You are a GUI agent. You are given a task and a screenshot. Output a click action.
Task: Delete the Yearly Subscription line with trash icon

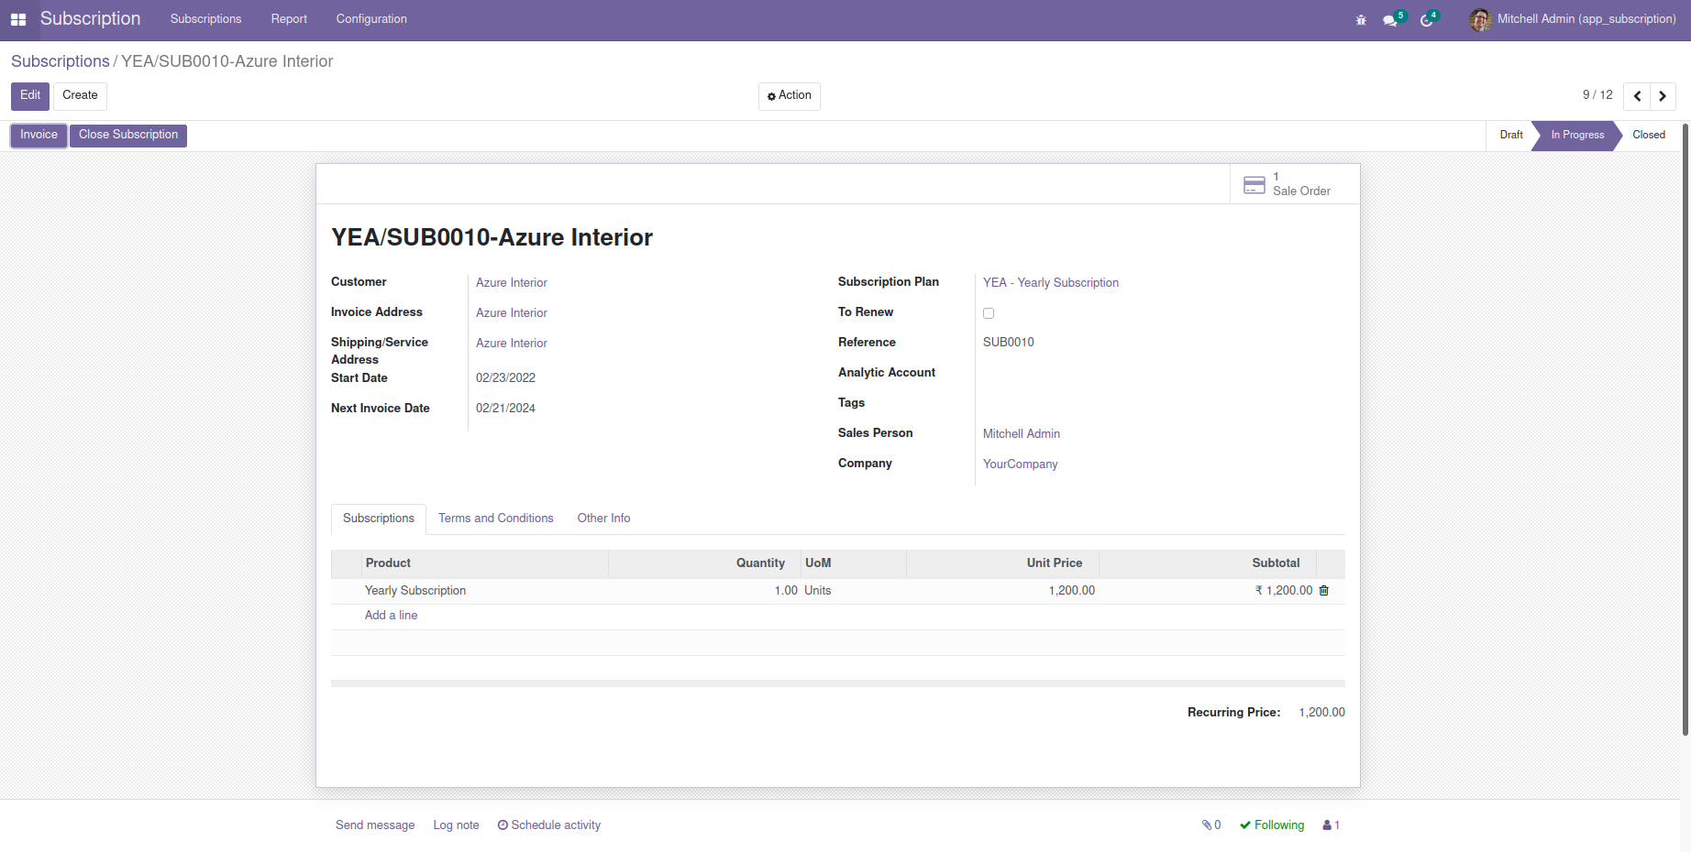click(x=1323, y=591)
